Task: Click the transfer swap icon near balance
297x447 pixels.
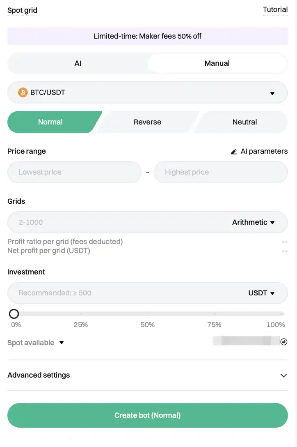Action: [283, 342]
